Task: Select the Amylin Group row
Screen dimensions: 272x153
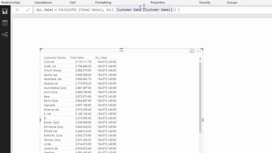Action: point(80,71)
